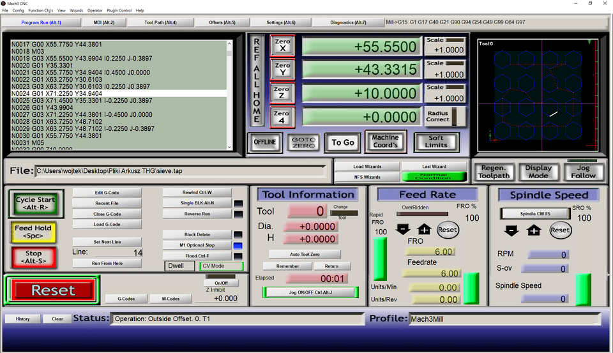613x353 pixels.
Task: Switch to Tool Path (Alt-4) tab
Action: [x=160, y=23]
